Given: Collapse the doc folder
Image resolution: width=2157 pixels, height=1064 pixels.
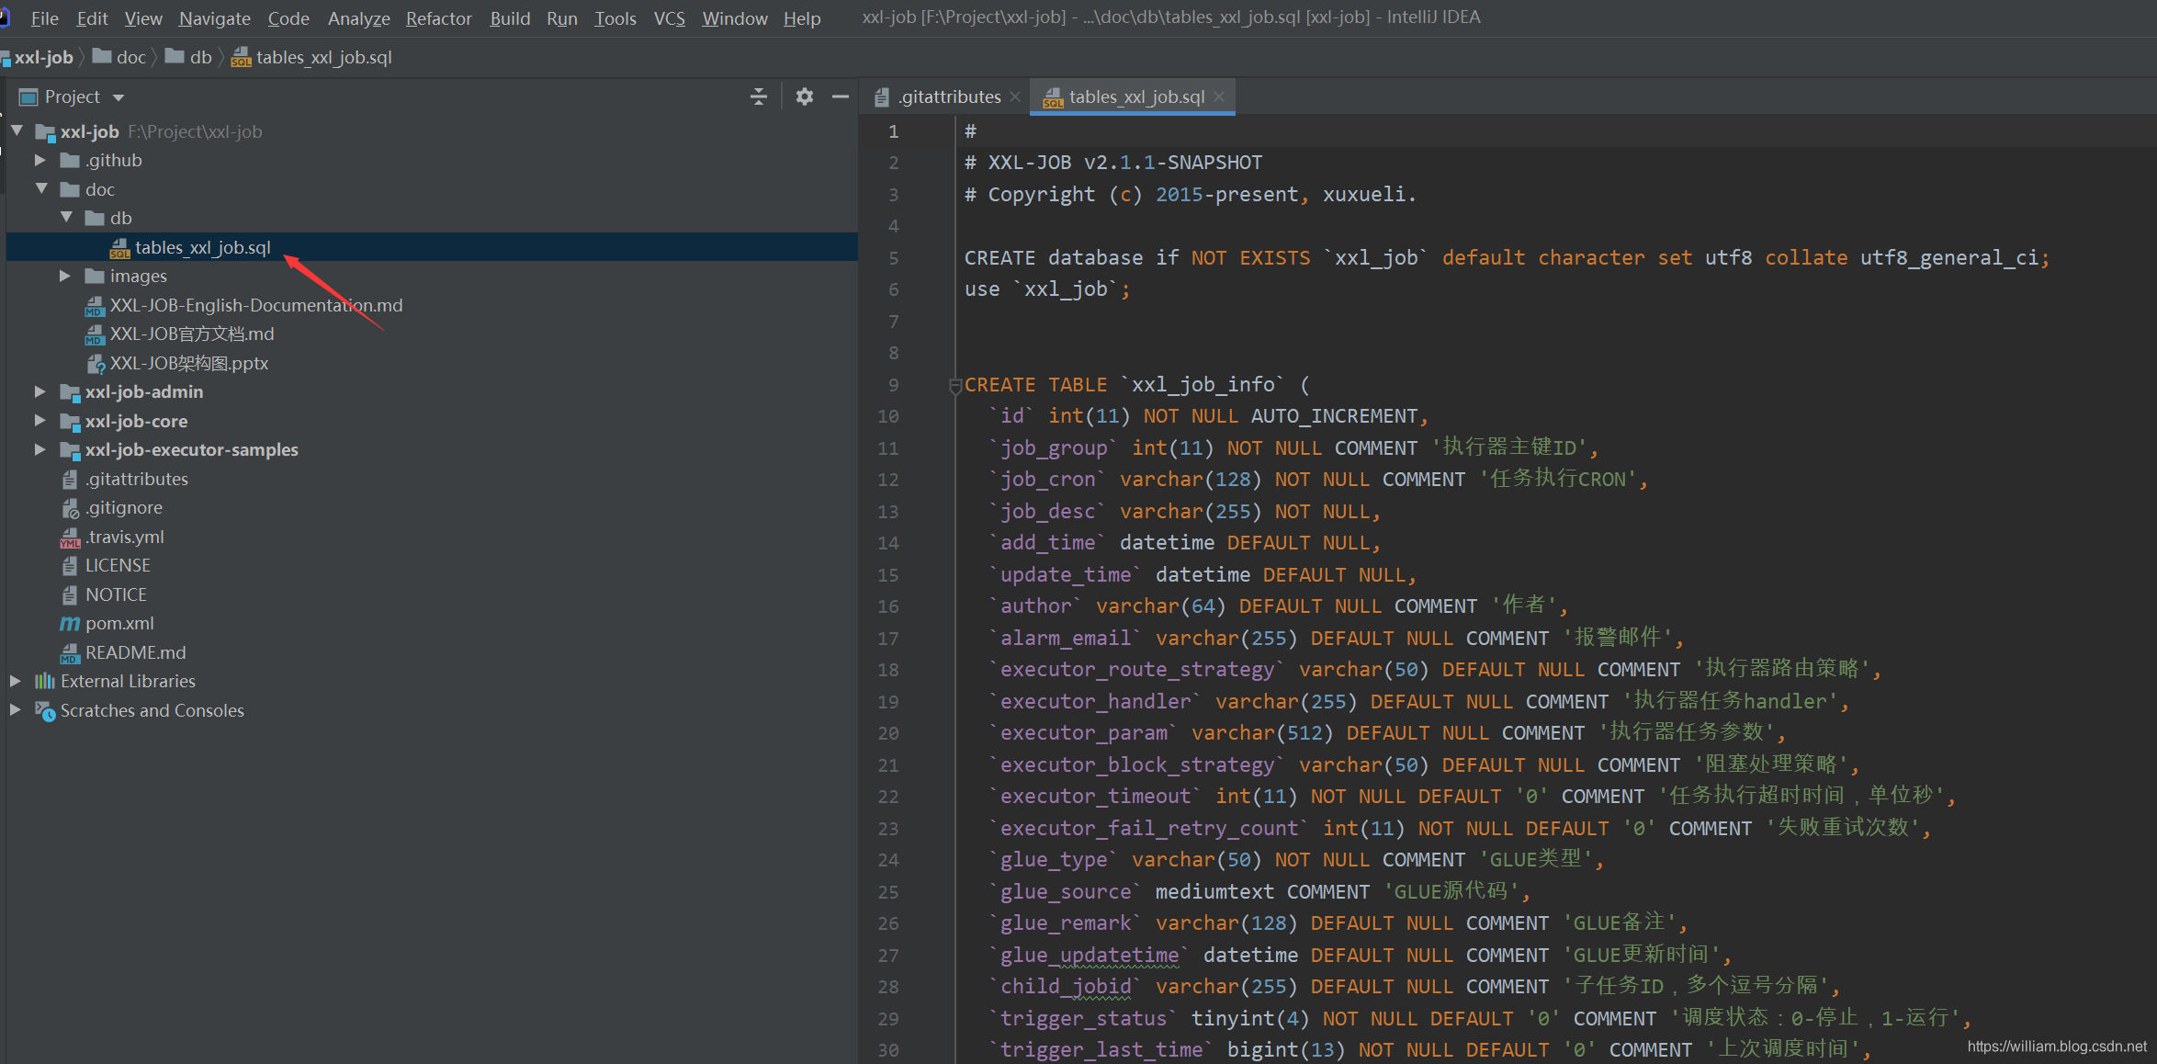Looking at the screenshot, I should [x=42, y=188].
